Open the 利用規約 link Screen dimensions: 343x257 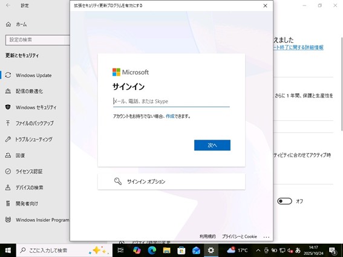coord(207,236)
